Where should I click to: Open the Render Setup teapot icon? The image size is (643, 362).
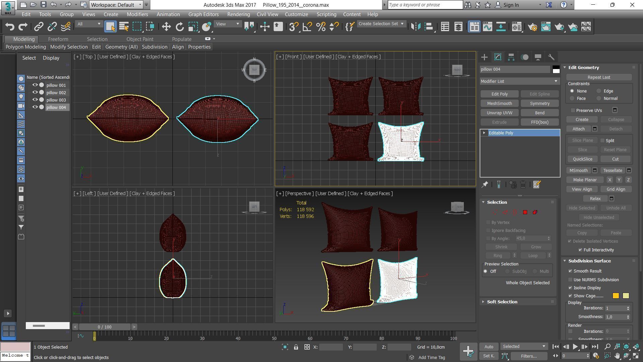[532, 27]
